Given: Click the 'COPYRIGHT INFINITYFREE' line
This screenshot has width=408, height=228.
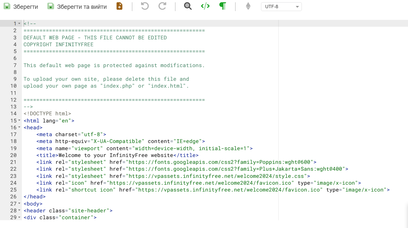Looking at the screenshot, I should (x=58, y=44).
